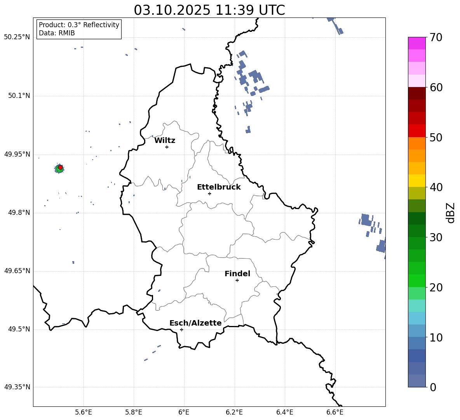Click the 6.4°E longitude label
The height and width of the screenshot is (420, 460).
[284, 412]
